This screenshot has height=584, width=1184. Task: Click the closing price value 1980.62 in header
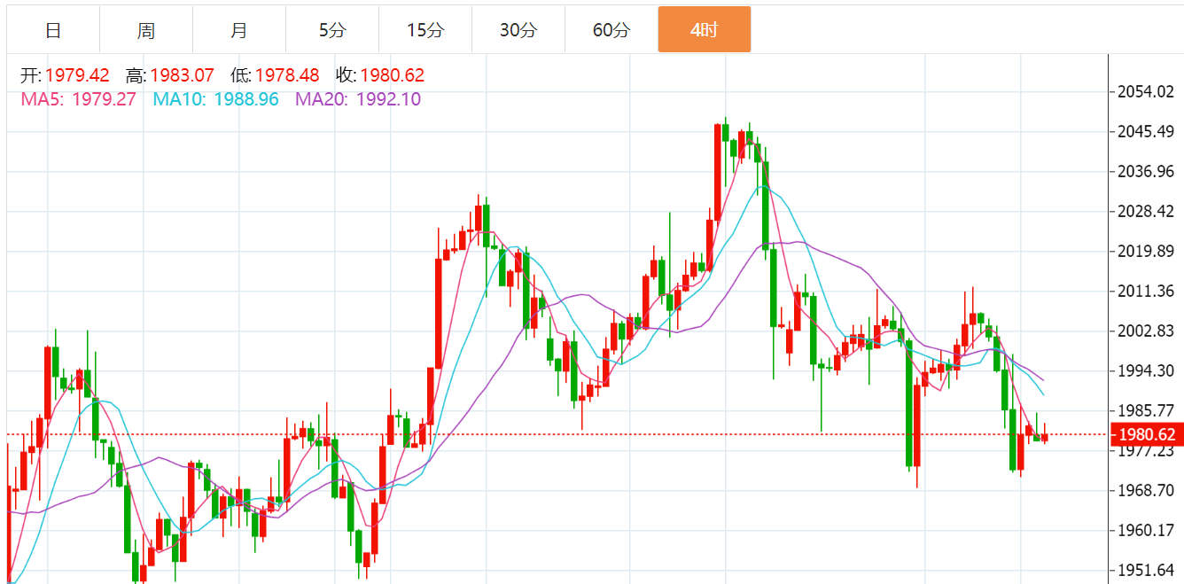point(393,76)
